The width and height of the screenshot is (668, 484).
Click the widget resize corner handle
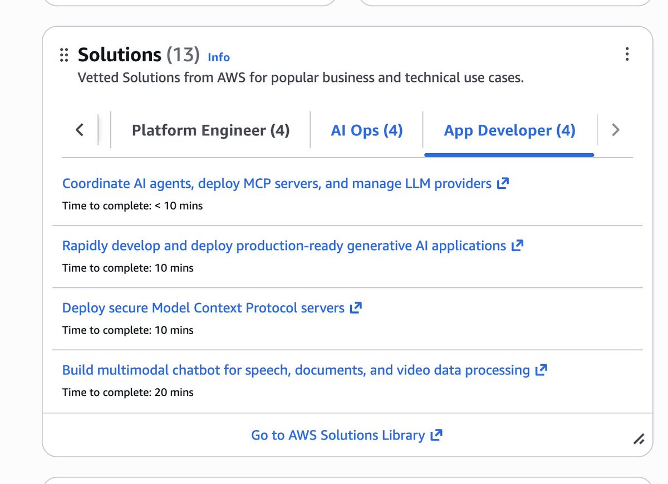[639, 439]
